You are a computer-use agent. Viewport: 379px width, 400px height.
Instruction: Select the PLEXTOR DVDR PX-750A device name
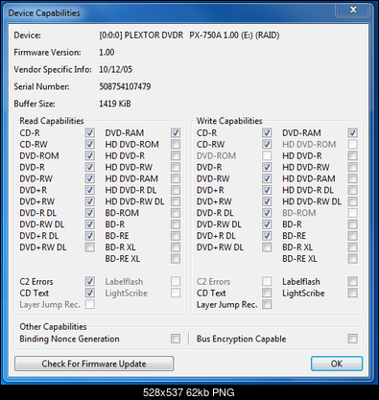pos(189,35)
